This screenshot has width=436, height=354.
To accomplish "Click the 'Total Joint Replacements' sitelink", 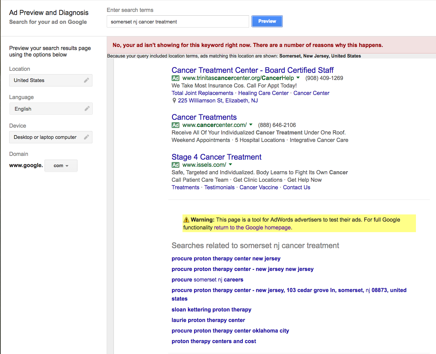I will point(203,93).
